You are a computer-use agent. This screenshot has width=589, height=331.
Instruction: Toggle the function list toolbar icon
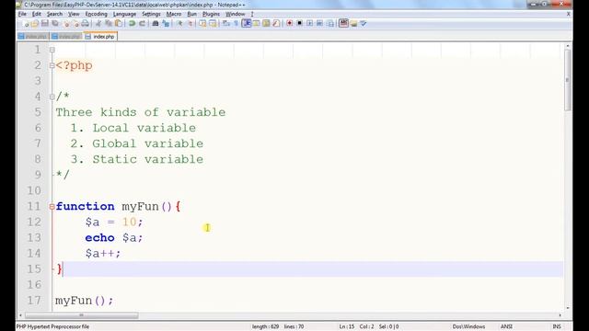pyautogui.click(x=276, y=24)
